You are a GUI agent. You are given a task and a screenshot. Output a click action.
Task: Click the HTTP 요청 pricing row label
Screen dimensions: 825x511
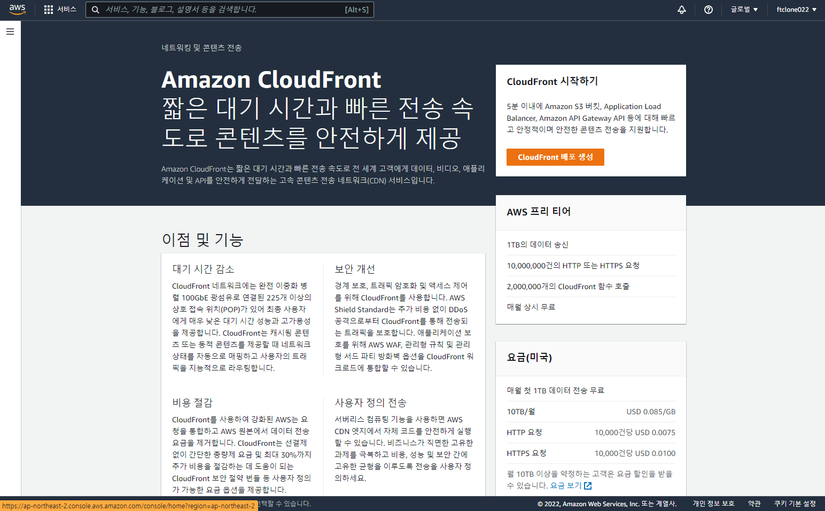(524, 432)
